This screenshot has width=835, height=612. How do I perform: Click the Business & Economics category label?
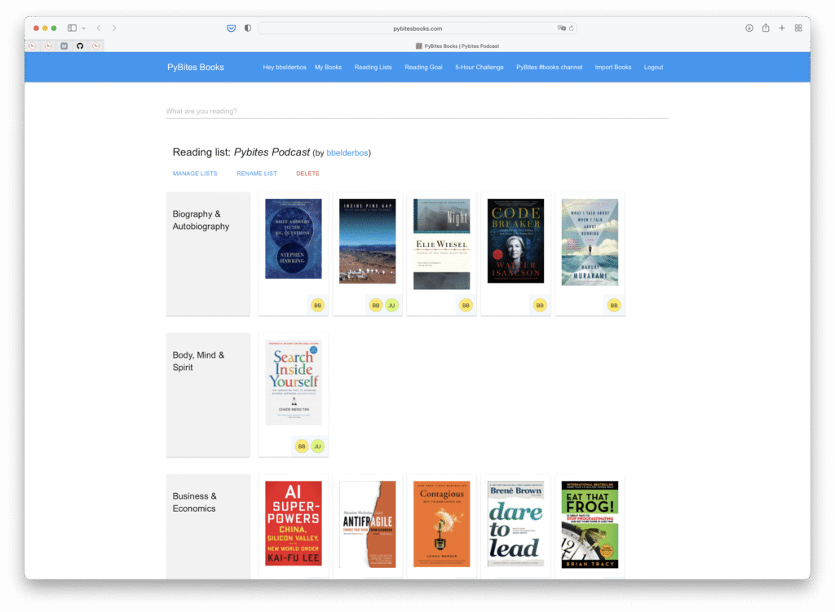(194, 502)
